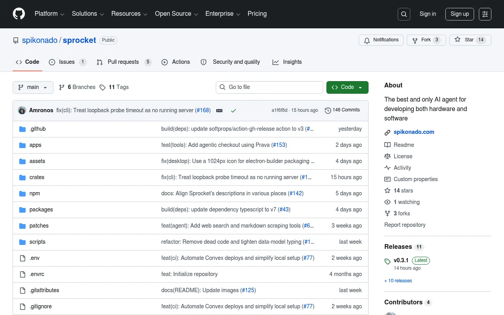The width and height of the screenshot is (504, 315).
Task: Click the pulse icon next to Activity
Action: point(387,168)
